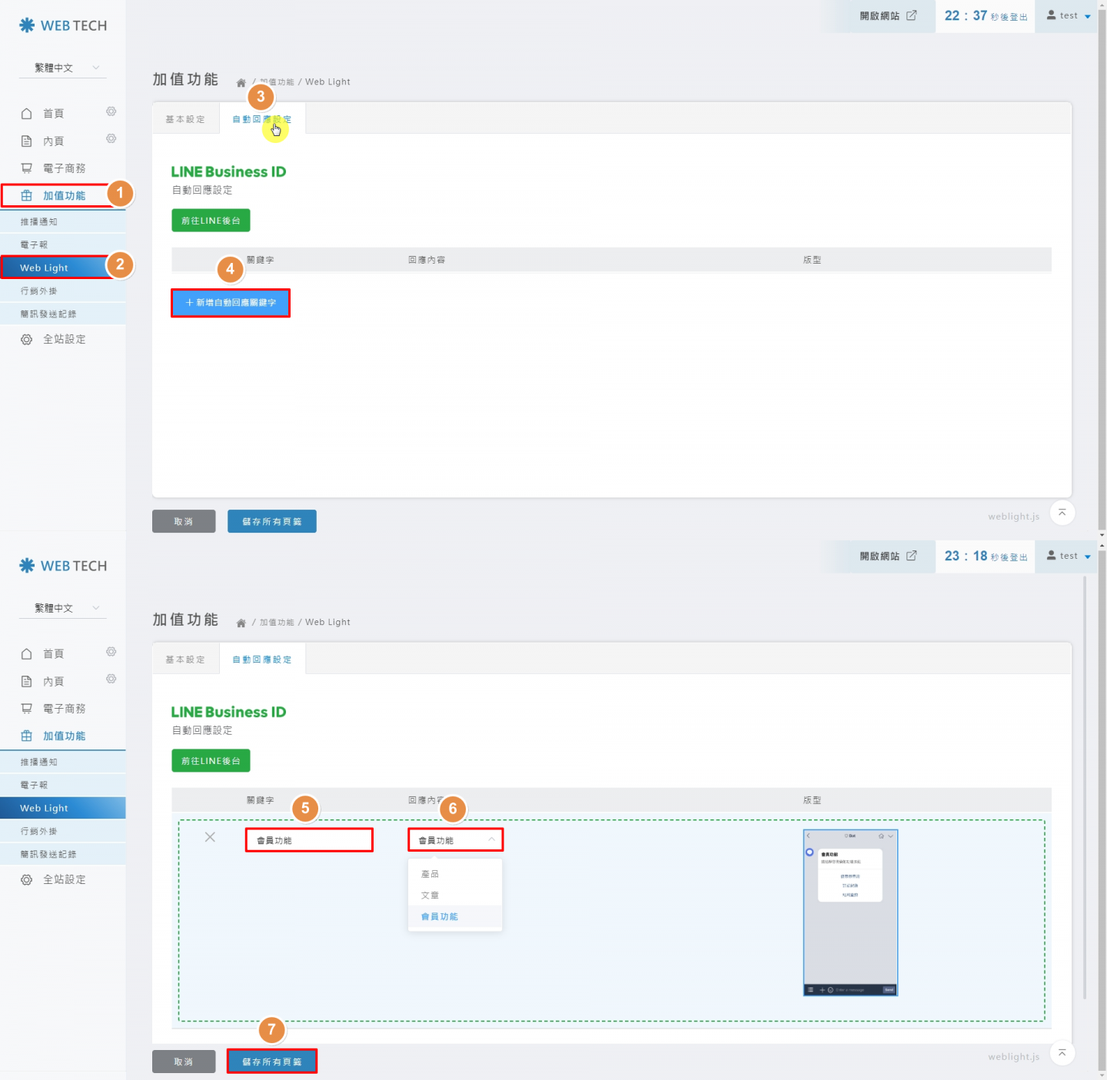Click the home icon in the top breadcrumb

click(241, 83)
